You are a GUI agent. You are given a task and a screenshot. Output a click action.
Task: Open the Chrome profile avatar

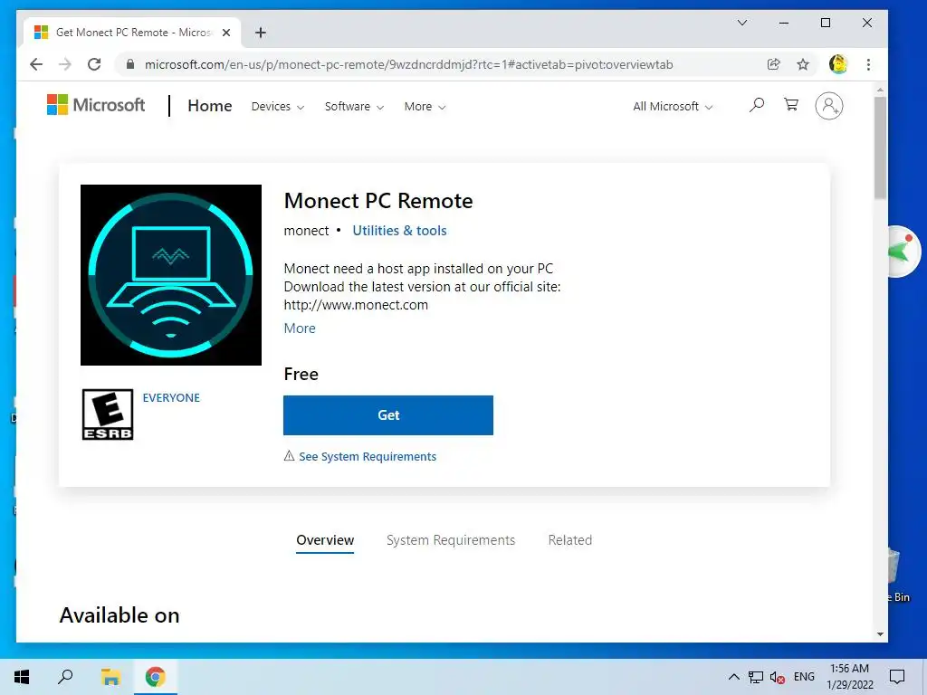pos(837,64)
